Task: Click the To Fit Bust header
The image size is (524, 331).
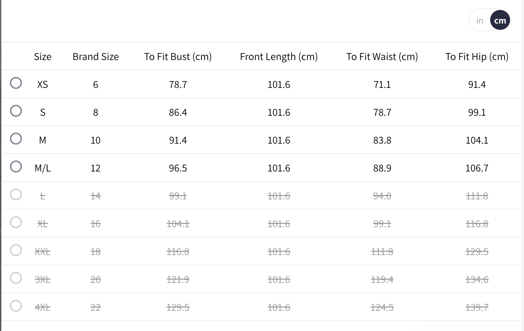Action: pos(178,57)
